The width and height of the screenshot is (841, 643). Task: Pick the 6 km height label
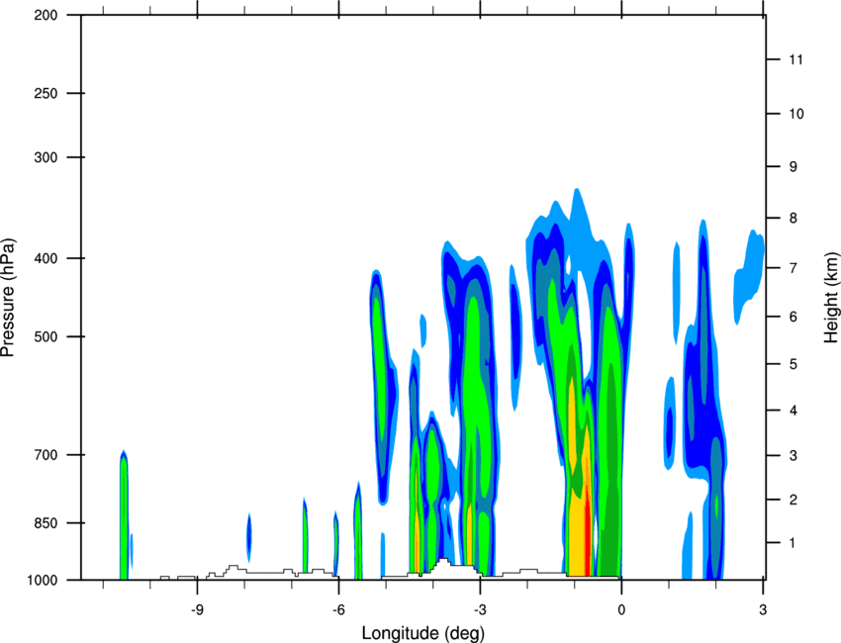pos(794,317)
